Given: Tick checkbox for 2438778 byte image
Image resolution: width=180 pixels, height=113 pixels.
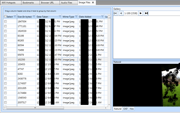Looking at the screenshot, I should [x=5, y=78].
